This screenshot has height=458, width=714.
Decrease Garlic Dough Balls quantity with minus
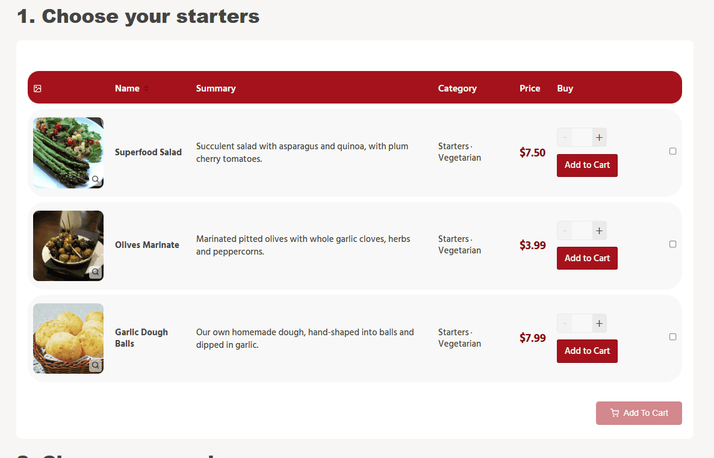[x=565, y=324]
